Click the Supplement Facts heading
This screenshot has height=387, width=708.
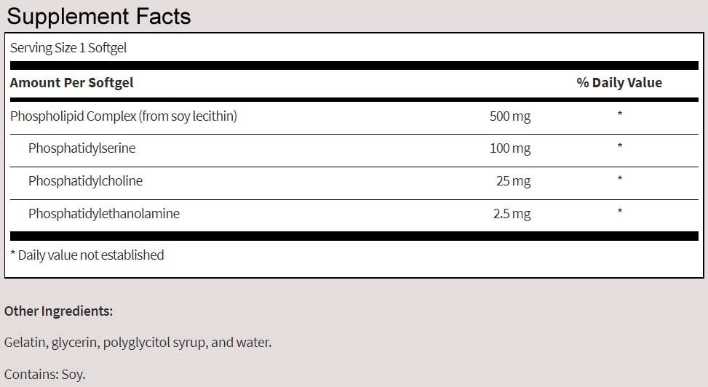point(98,15)
